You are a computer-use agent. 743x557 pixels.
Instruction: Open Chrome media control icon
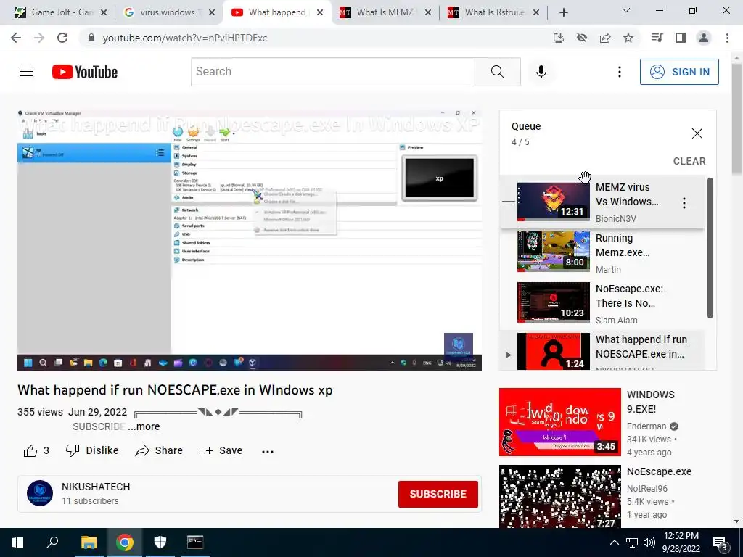click(x=657, y=38)
